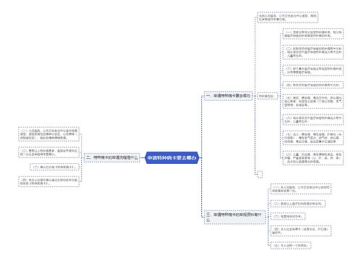This screenshot has height=261, width=362.
Task: Select process step (三) 确认后办理《特殊疾病卡》
Action: pyautogui.click(x=55, y=167)
